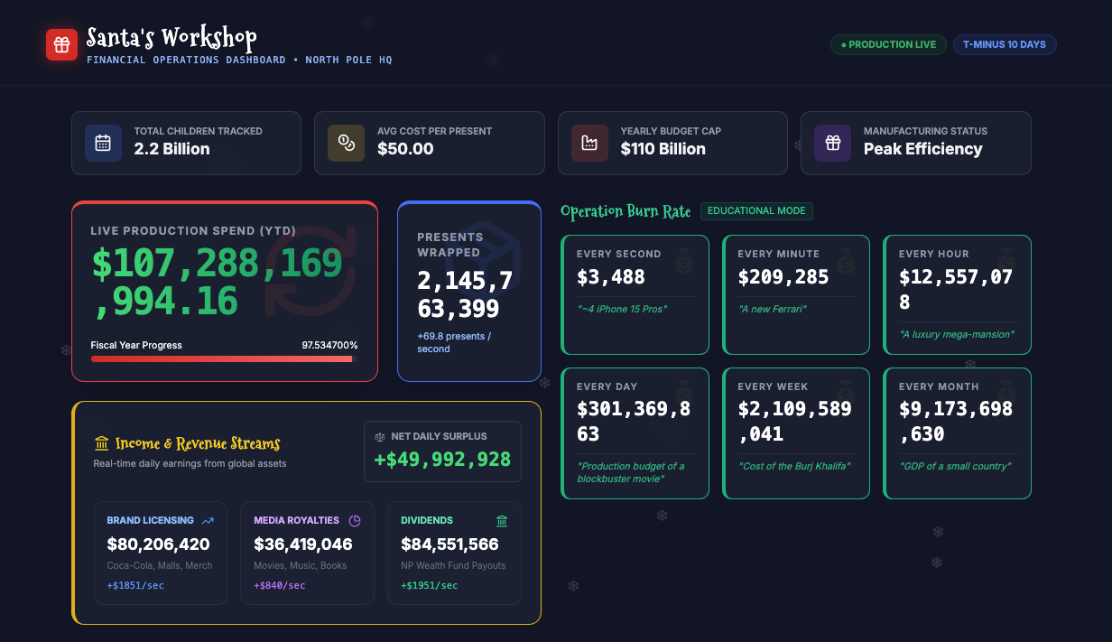Viewport: 1112px width, 642px height.
Task: Toggle Educational Mode for Operation Burn Rate
Action: [756, 210]
